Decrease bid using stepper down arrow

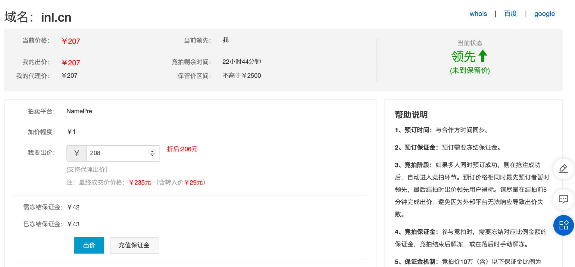tap(152, 155)
